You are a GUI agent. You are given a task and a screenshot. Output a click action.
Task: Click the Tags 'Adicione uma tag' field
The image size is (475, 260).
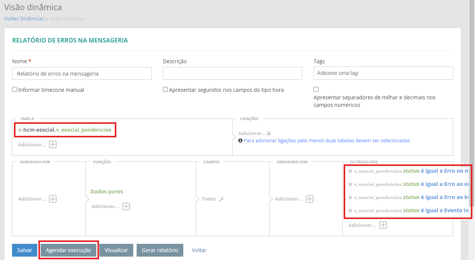(x=383, y=73)
